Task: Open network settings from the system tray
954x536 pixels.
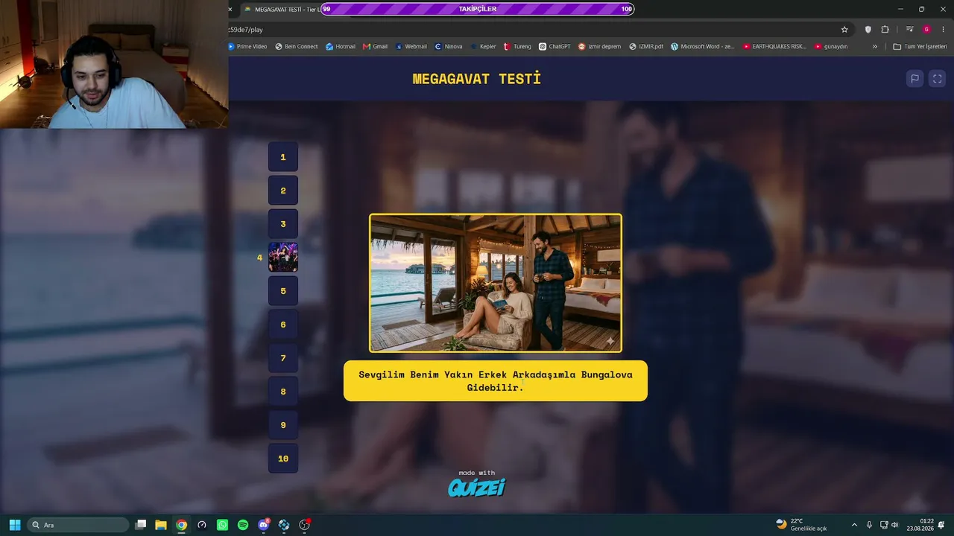Action: coord(883,525)
